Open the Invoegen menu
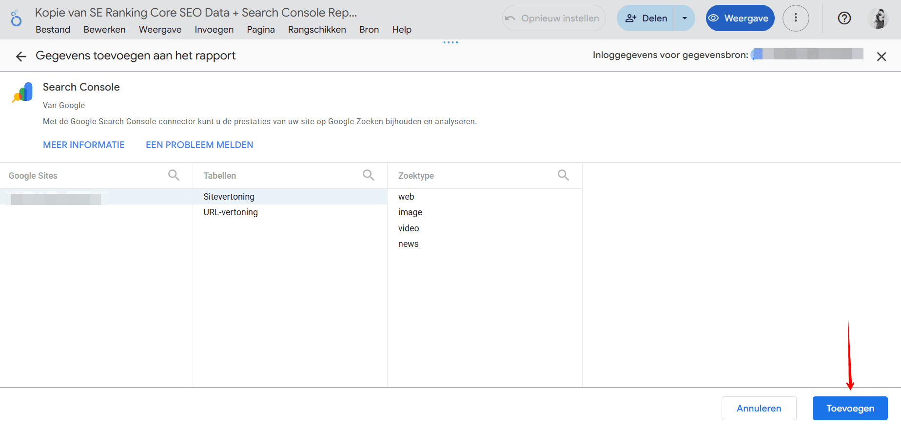901x429 pixels. click(214, 30)
